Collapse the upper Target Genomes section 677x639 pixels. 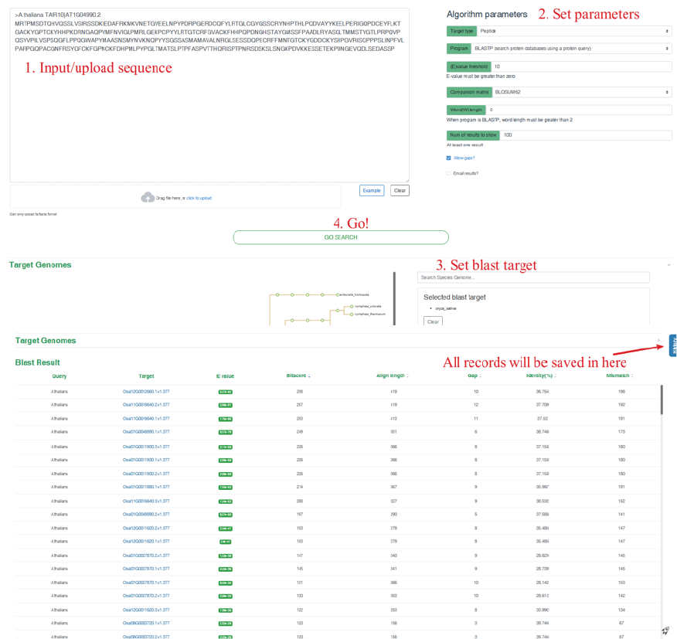tap(668, 265)
